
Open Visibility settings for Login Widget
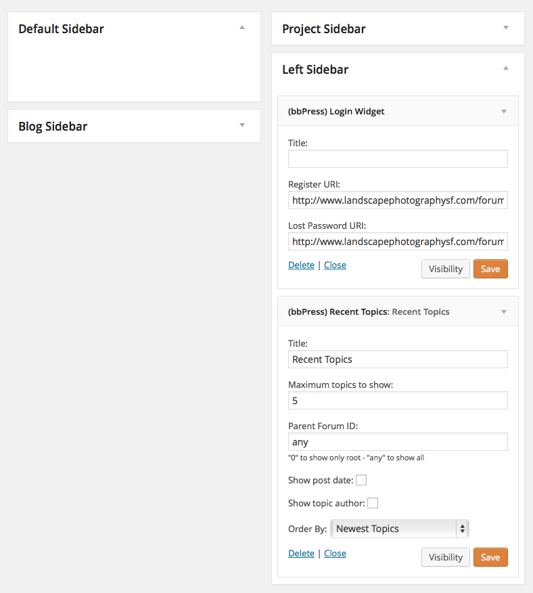point(446,269)
